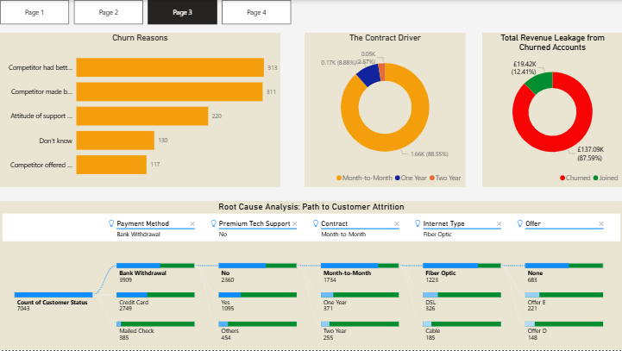Click the £19.42K (12.41%) data label
This screenshot has width=622, height=351.
(524, 68)
